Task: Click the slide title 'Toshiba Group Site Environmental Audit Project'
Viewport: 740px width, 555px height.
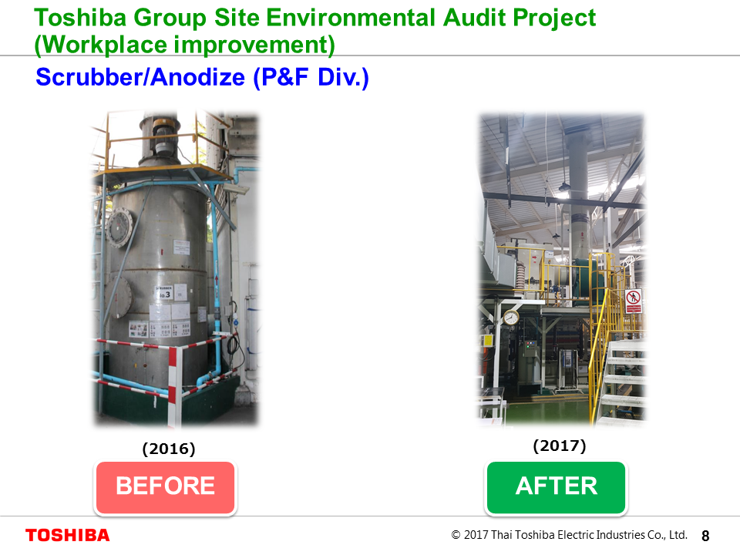Action: (314, 18)
